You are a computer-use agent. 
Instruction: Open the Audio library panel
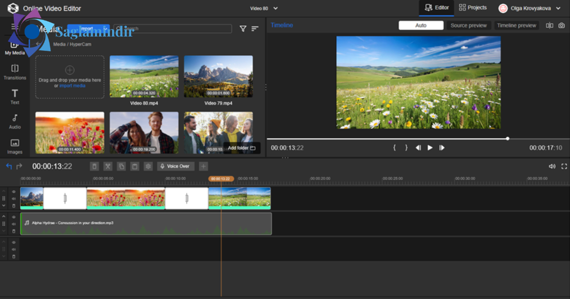click(x=15, y=121)
